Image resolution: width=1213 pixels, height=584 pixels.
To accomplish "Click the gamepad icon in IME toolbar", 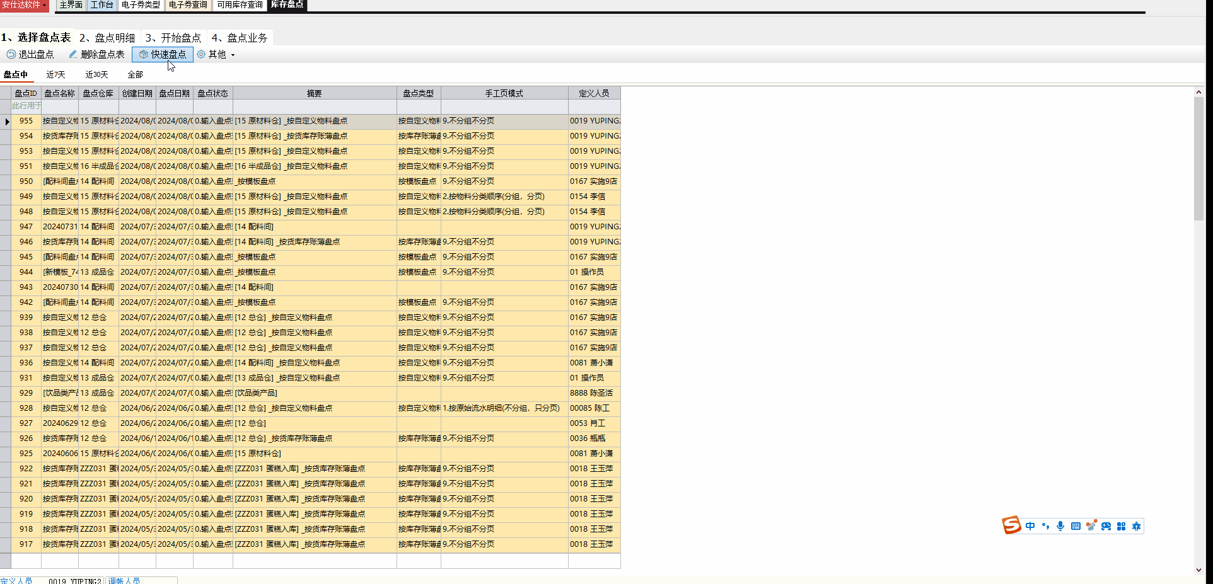I will (x=1106, y=526).
